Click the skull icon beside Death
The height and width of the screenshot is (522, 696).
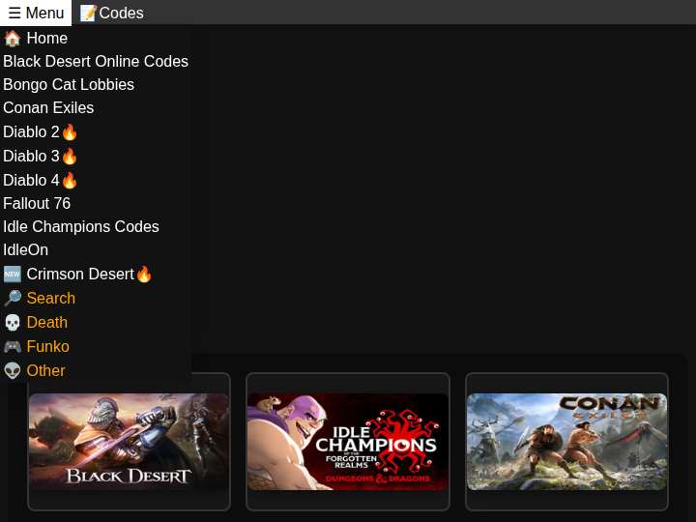(x=13, y=323)
